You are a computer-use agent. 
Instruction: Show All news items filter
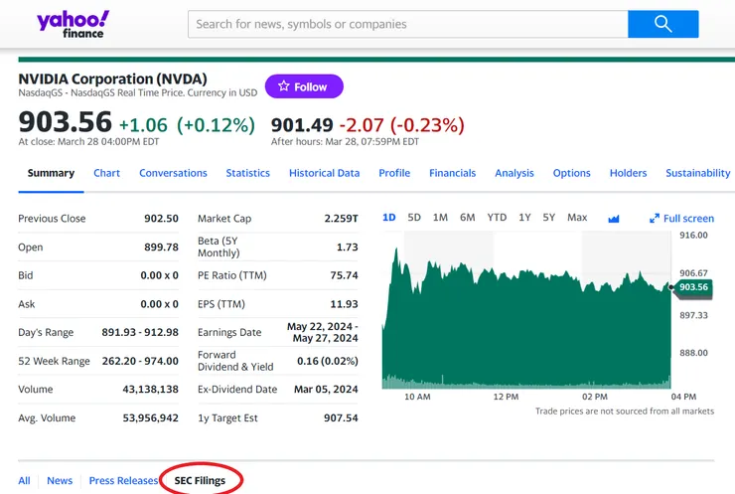pyautogui.click(x=24, y=480)
